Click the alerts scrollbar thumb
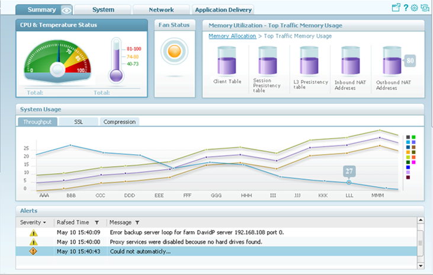The height and width of the screenshot is (275, 433). tap(421, 242)
